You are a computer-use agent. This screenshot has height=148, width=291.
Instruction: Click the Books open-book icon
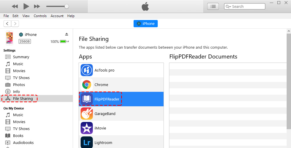pos(8,136)
